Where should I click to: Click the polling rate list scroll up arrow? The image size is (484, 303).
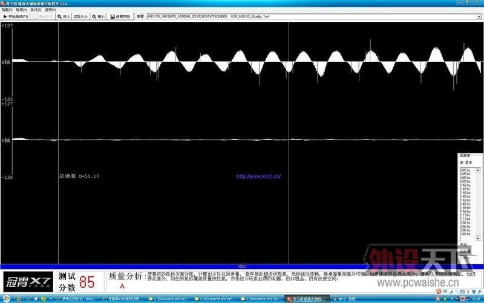[x=478, y=170]
